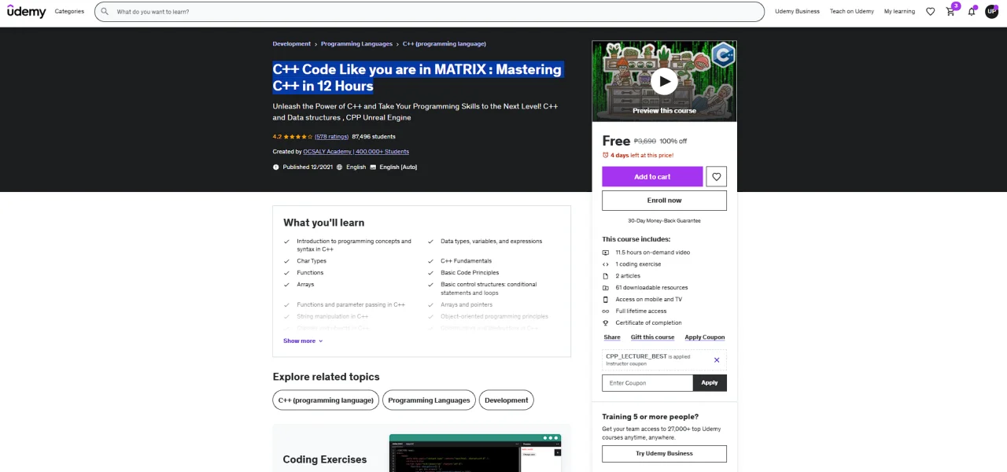Click the alarm clock icon by '4 days left'
Screen dimensions: 1007x472
(606, 156)
